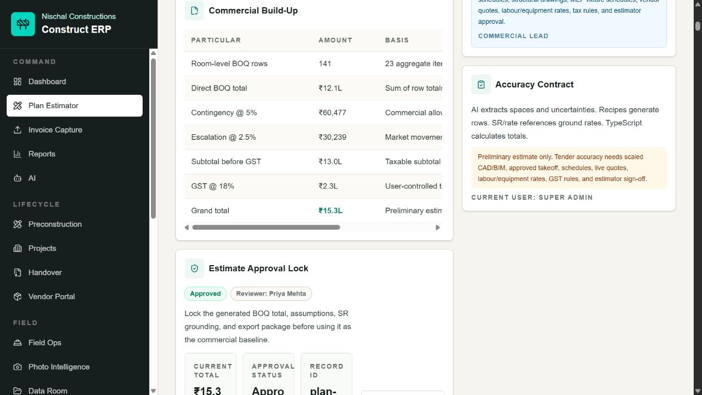Click the table's left scroll arrow
The width and height of the screenshot is (702, 395).
tap(187, 227)
